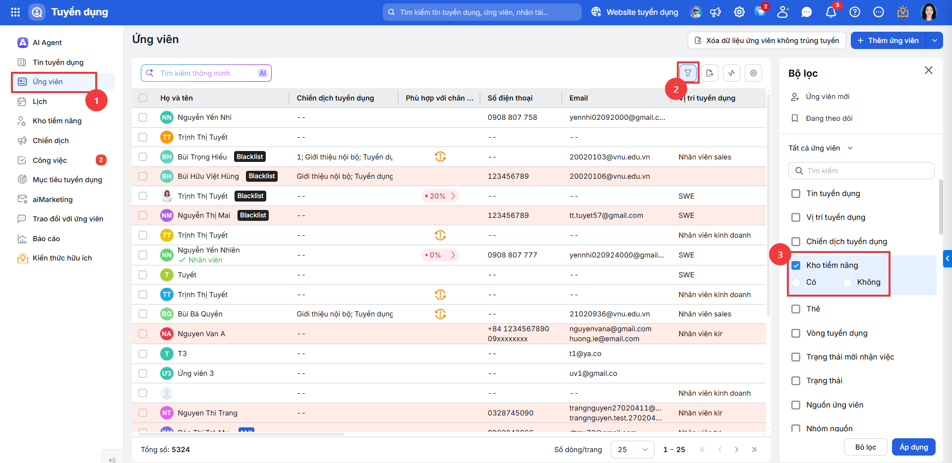The width and height of the screenshot is (952, 463).
Task: Open the app launcher grid icon
Action: point(15,12)
